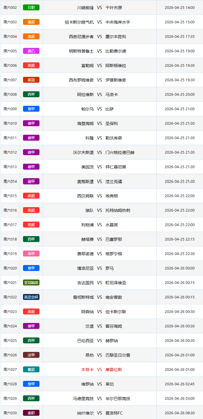This screenshot has width=203, height=419.
Task: Click home team 马德里竞技
Action: (83, 399)
